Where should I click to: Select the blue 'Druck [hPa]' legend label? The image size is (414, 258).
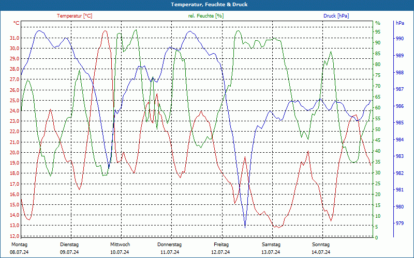tap(336, 16)
